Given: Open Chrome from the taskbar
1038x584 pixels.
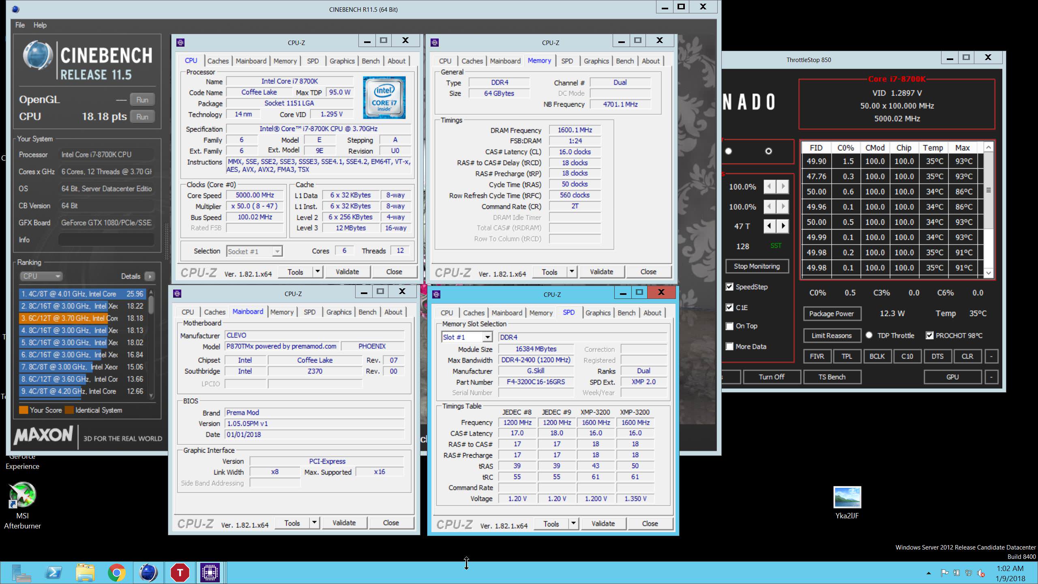Looking at the screenshot, I should click(x=117, y=572).
